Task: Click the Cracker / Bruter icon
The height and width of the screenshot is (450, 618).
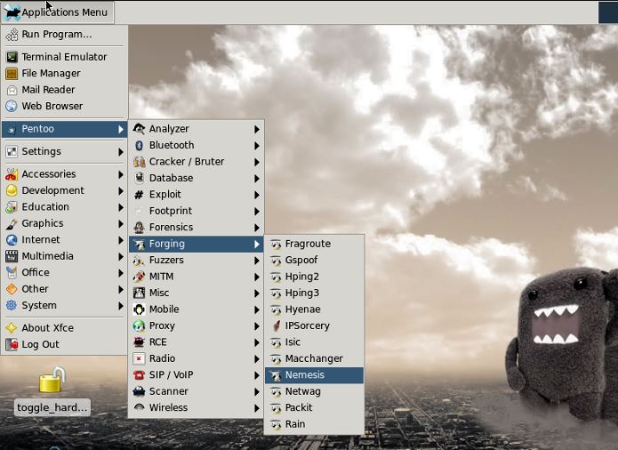Action: 139,162
